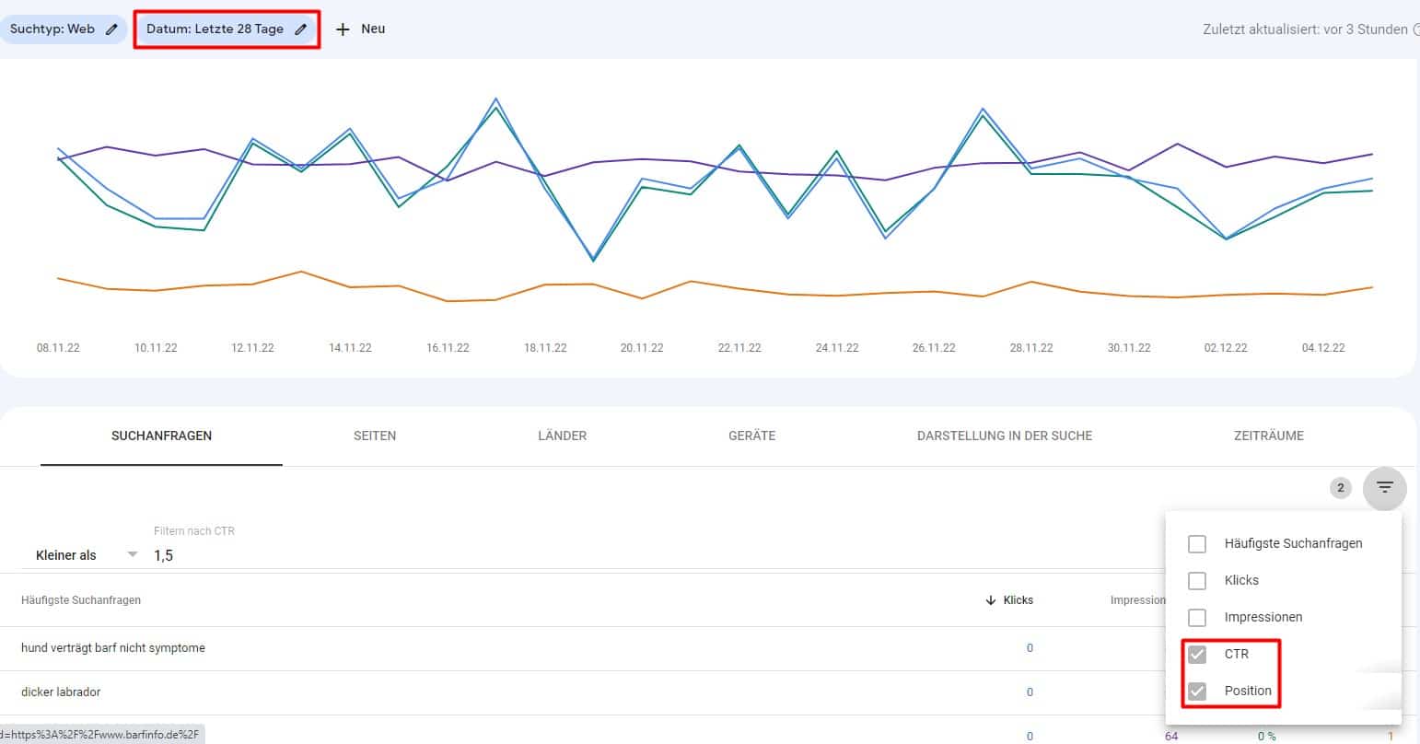Click the pencil icon on Suchtyp: Web chip
This screenshot has height=744, width=1420.
tap(111, 29)
